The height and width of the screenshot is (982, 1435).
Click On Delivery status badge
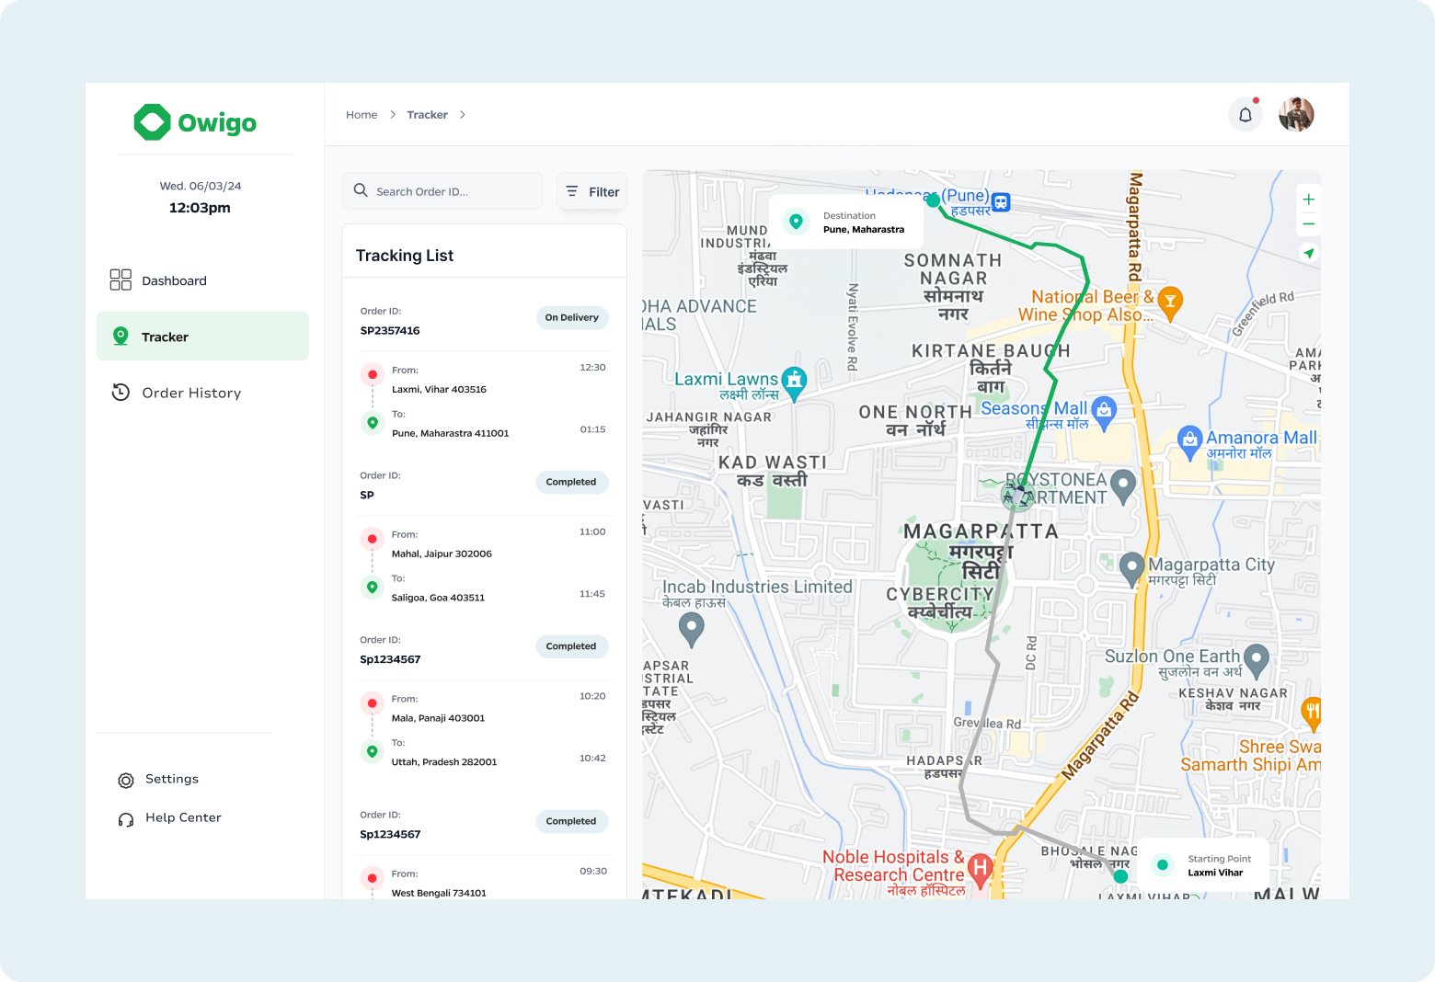pyautogui.click(x=572, y=317)
